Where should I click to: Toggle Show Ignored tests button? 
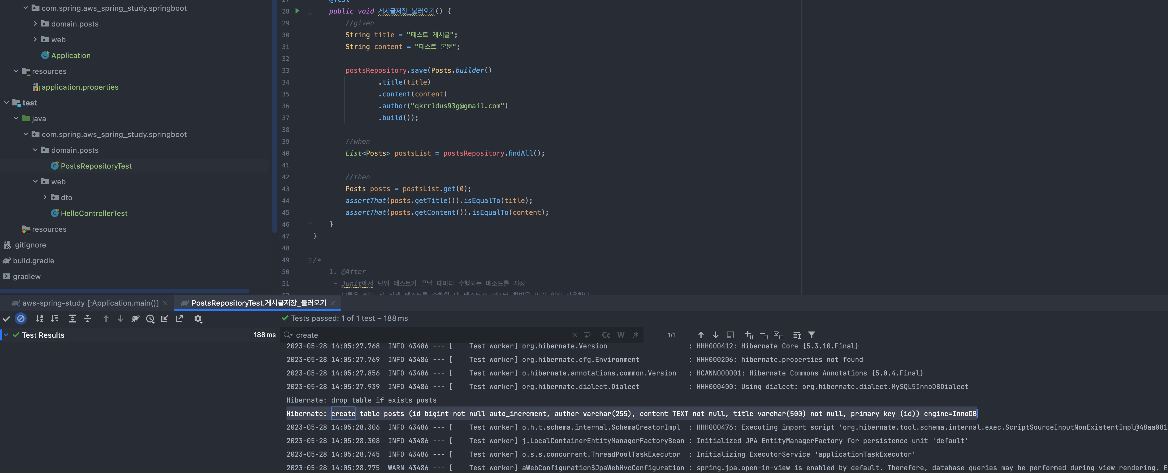point(21,319)
